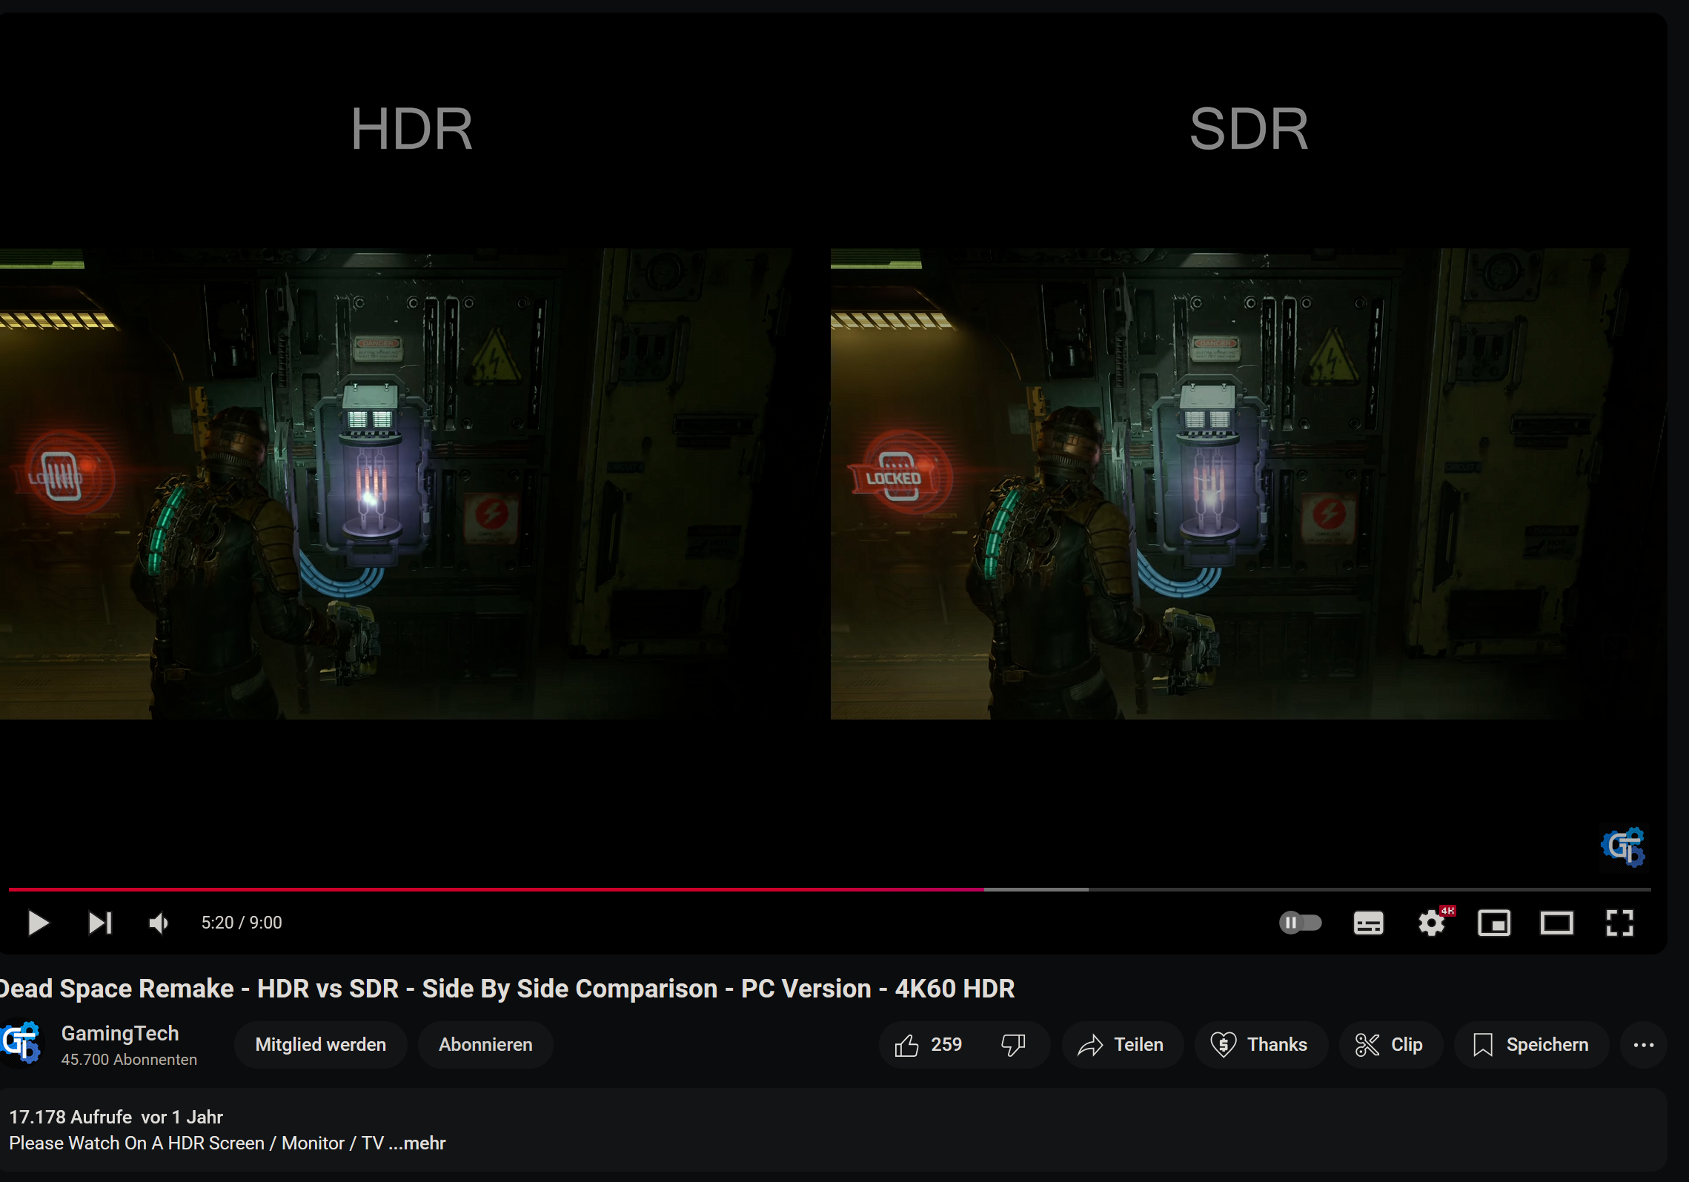Expand description with ...mehr

(417, 1143)
